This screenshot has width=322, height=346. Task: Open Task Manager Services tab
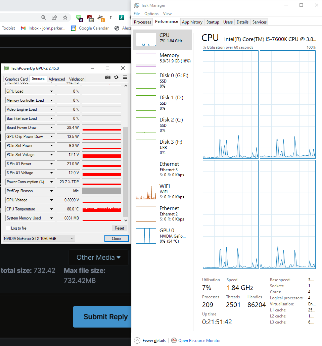click(x=260, y=22)
